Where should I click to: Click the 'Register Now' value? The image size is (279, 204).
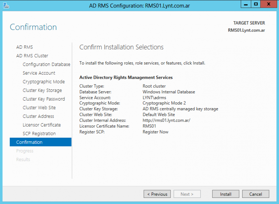155,132
